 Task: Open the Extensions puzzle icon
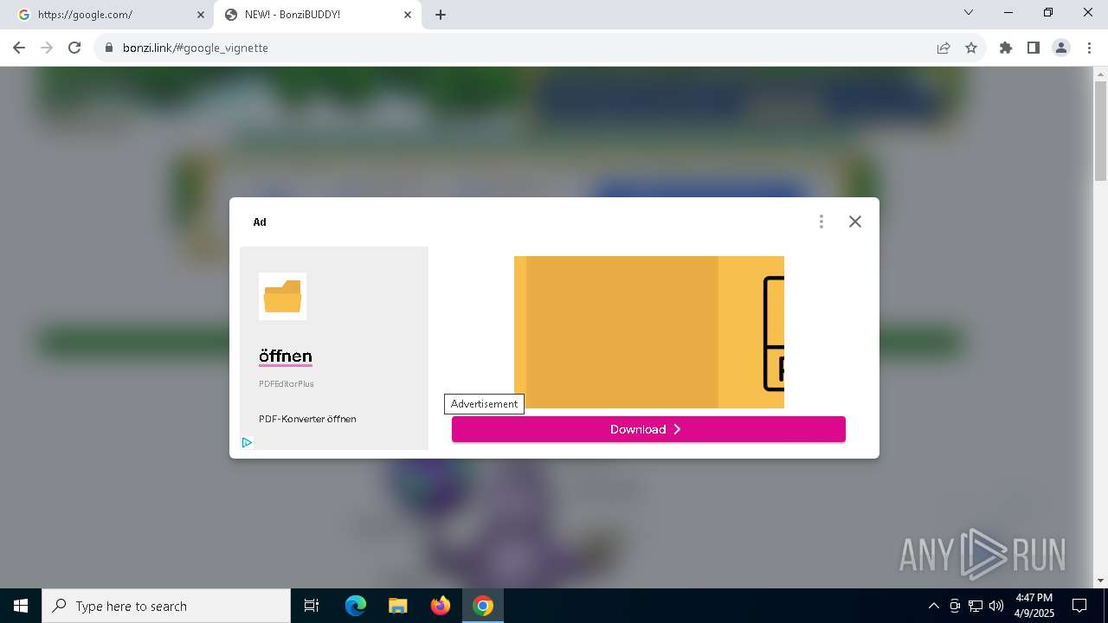pos(1006,48)
